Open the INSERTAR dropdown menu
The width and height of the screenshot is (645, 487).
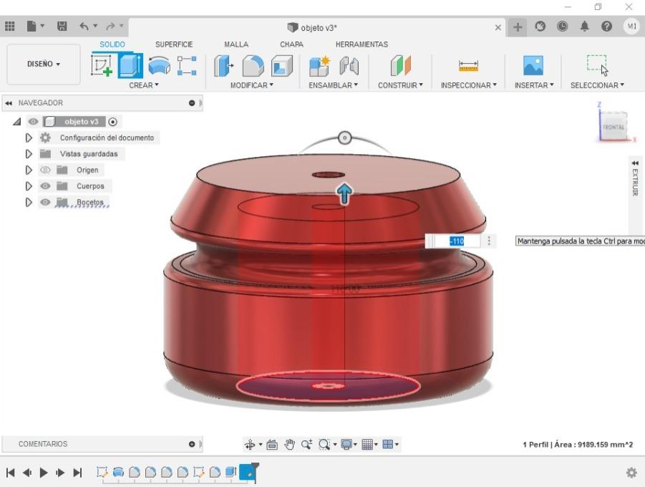[x=534, y=85]
